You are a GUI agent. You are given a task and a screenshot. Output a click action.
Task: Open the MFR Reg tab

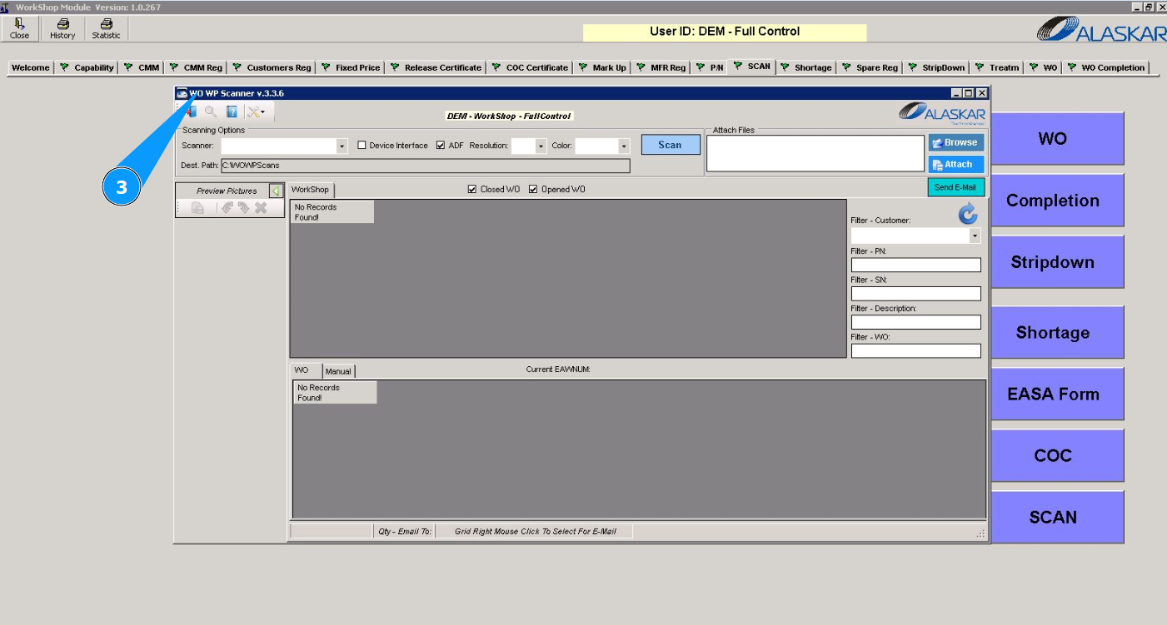tap(661, 68)
